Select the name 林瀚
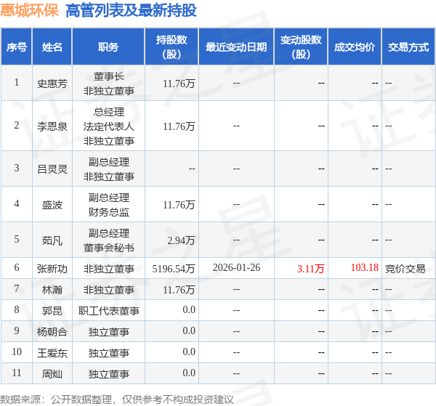Image resolution: width=436 pixels, height=406 pixels. (52, 290)
